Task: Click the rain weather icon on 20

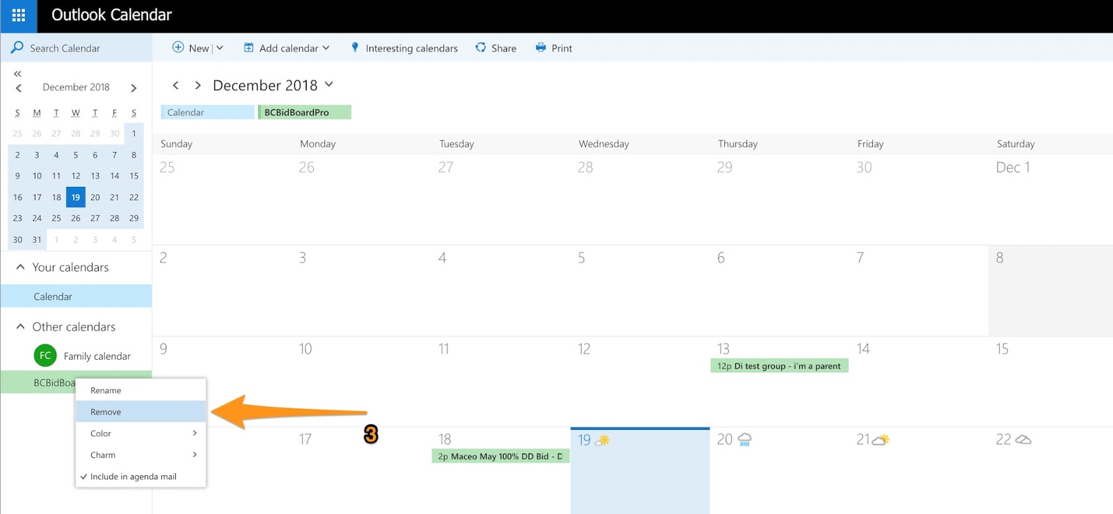Action: pos(744,440)
